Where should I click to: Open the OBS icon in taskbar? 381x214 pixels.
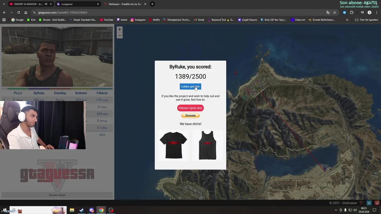click(x=111, y=210)
